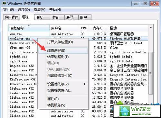This screenshot has height=118, width=161.
Task: Select the flux.exe *32 process
Action: pos(20,48)
